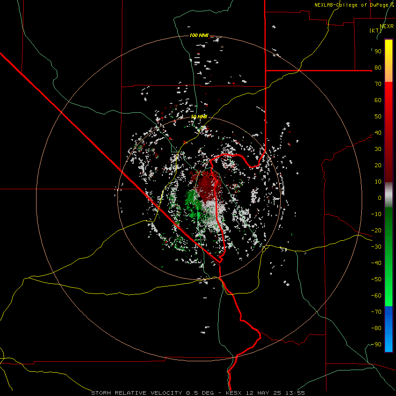Click the 80 value on velocity scale

coord(378,68)
